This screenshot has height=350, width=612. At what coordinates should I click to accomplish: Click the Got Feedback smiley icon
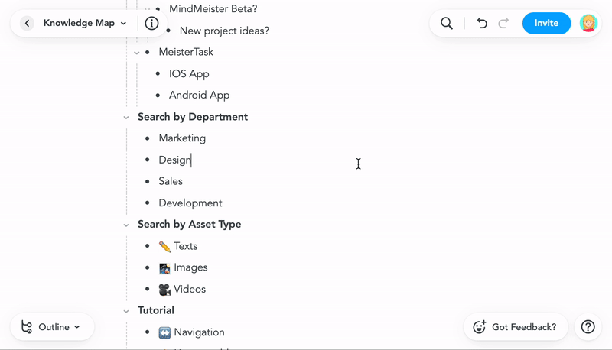click(x=480, y=327)
